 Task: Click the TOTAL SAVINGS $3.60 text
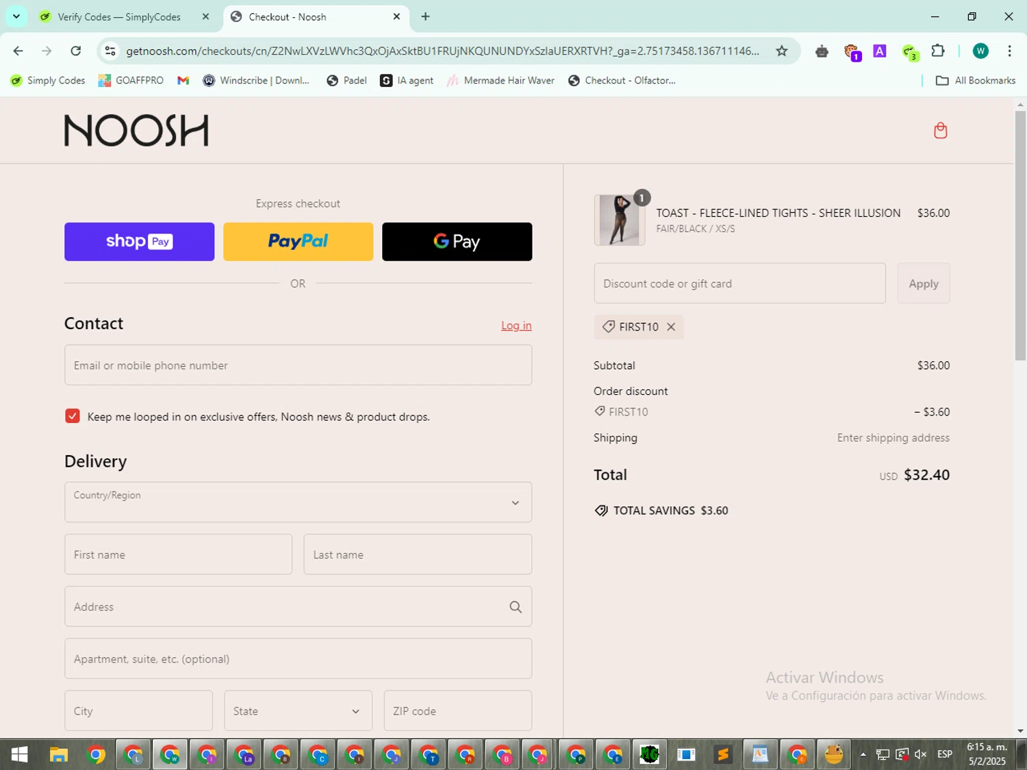pos(671,511)
